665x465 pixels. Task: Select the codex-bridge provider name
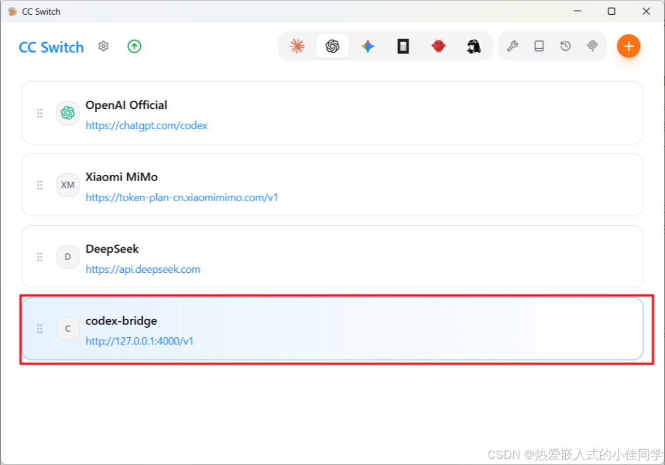(121, 321)
